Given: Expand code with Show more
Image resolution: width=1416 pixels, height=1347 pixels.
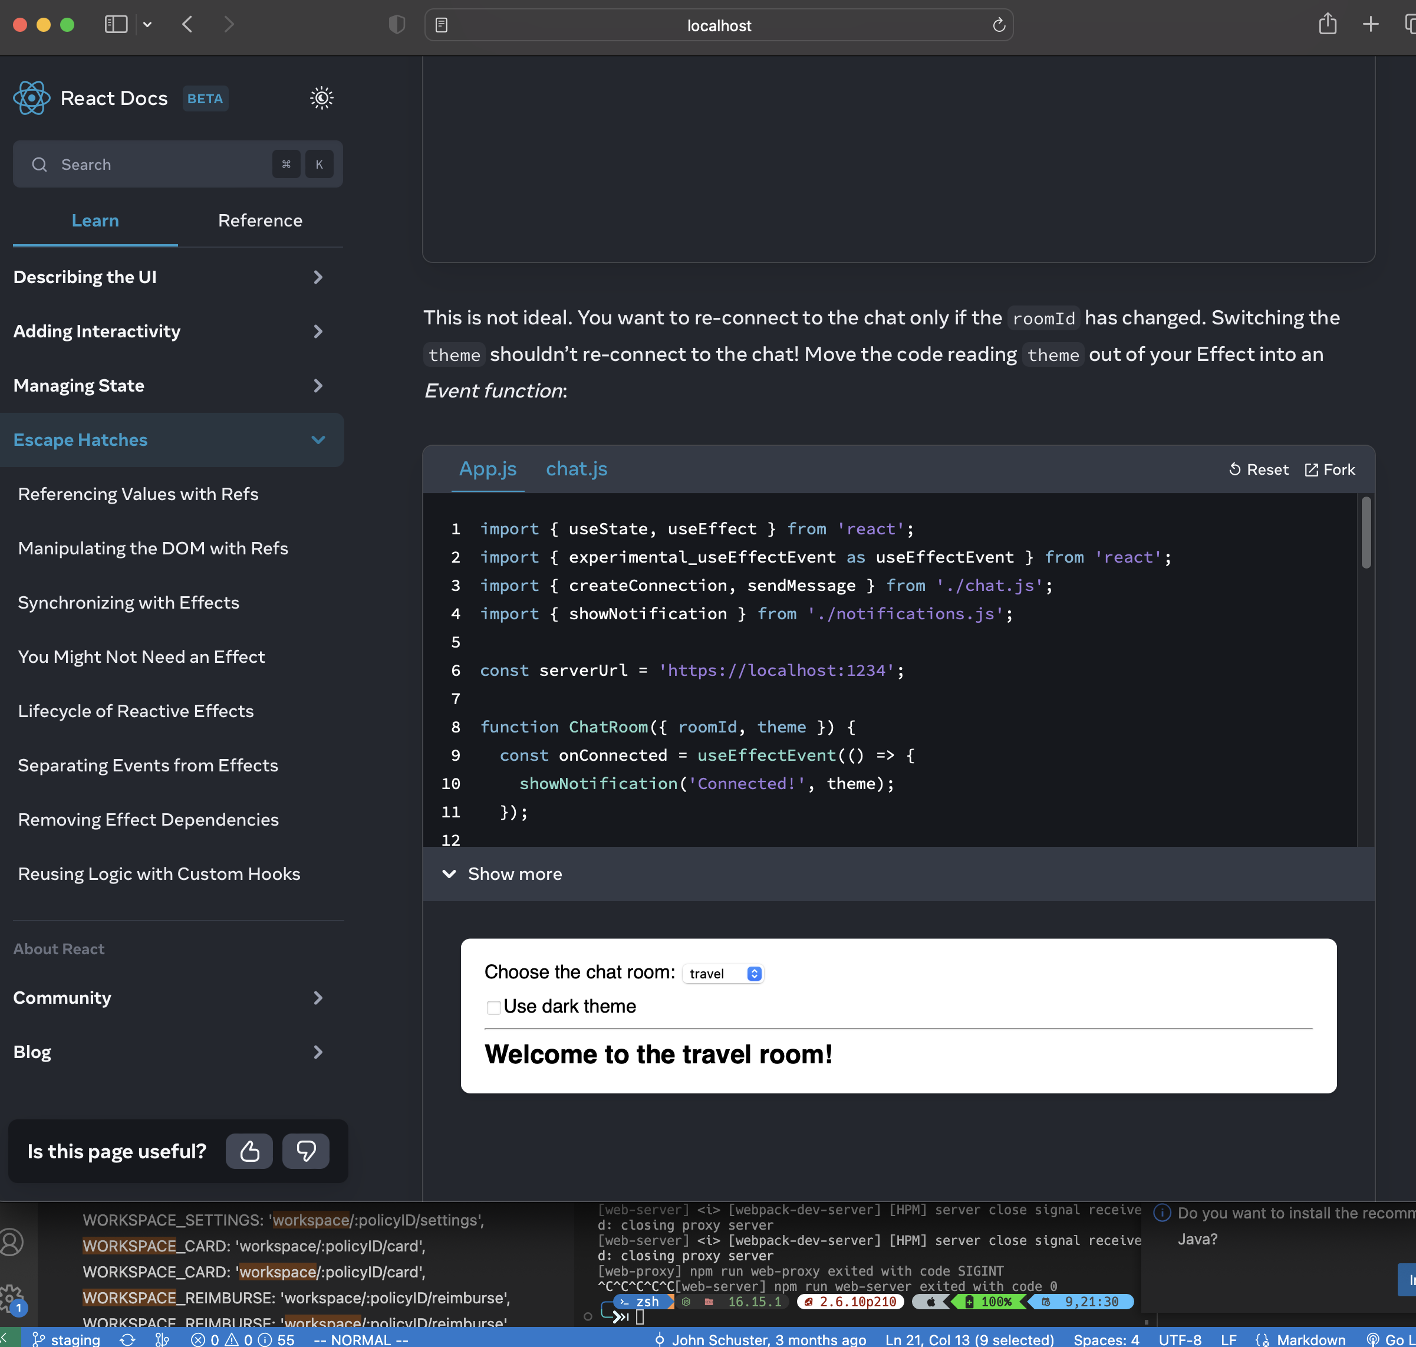Looking at the screenshot, I should [514, 874].
